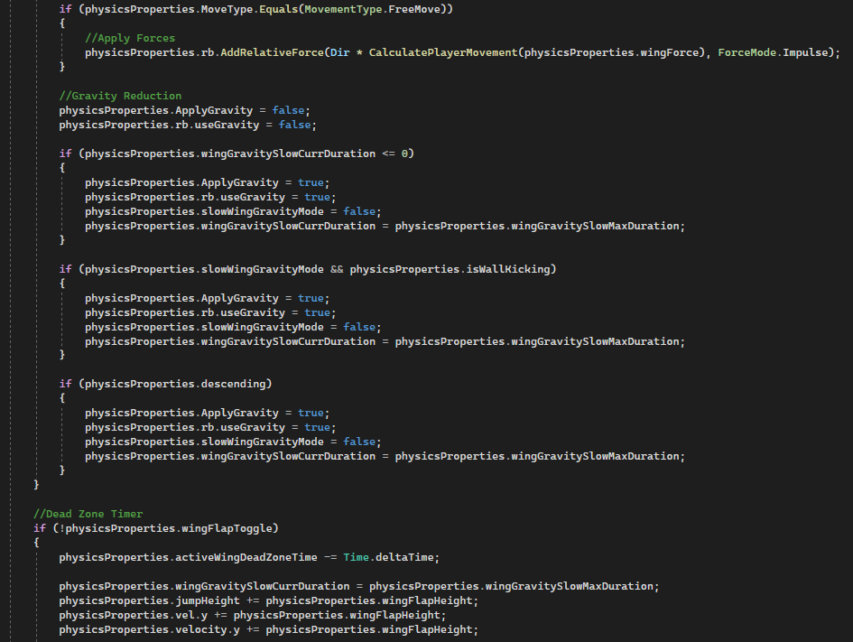Click the * multiplication operator
Screen dimensions: 853x642
(x=359, y=52)
